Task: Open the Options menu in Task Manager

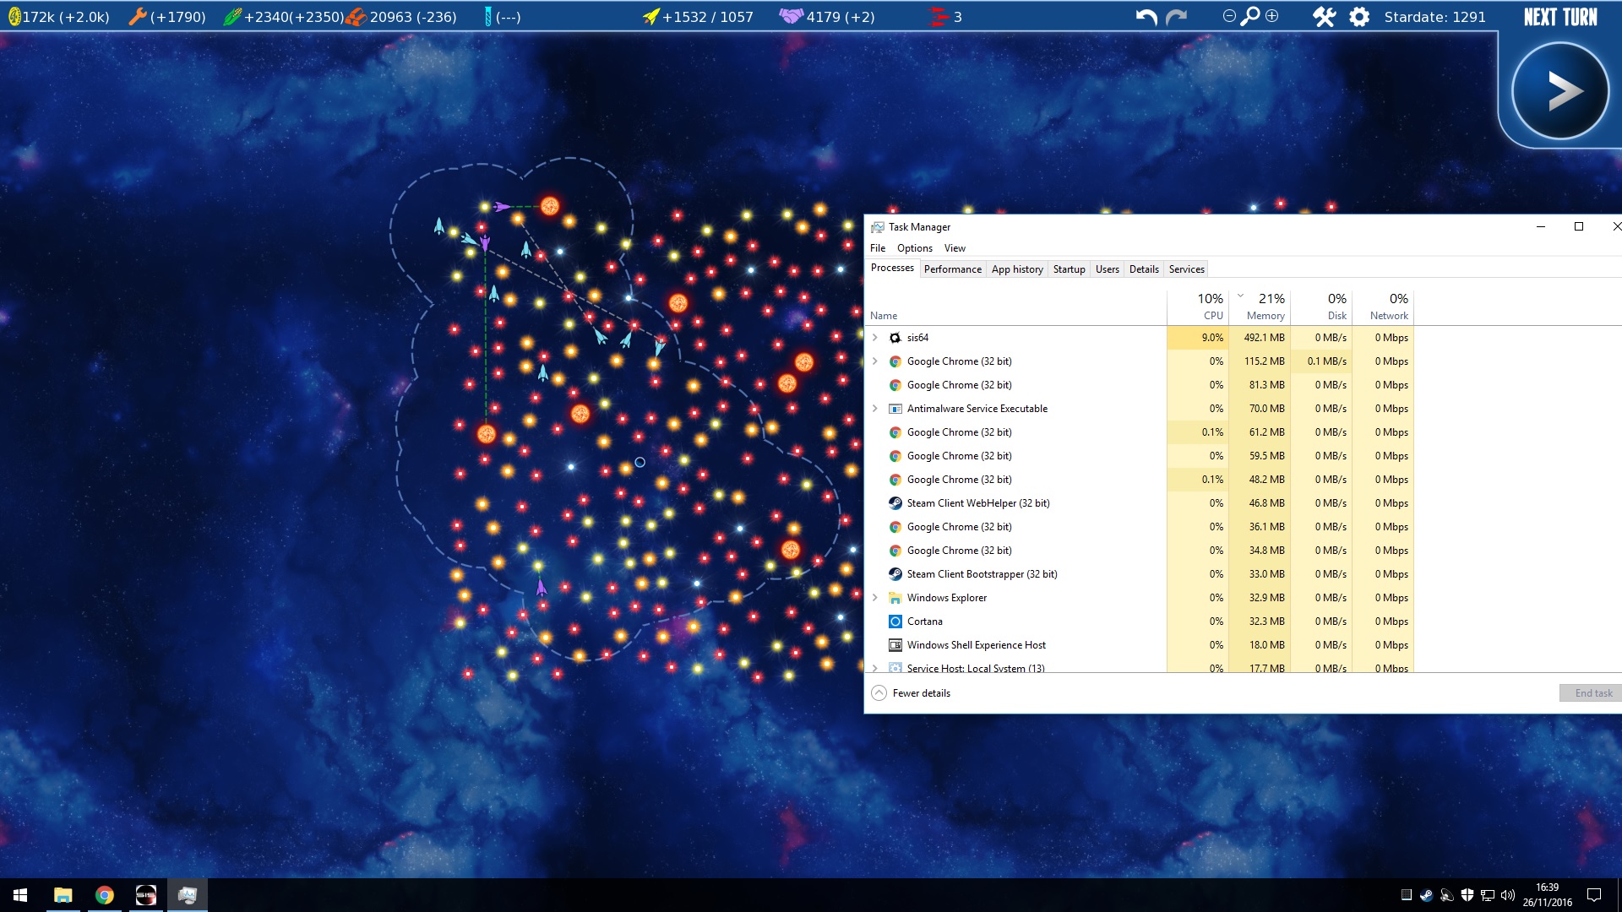Action: (915, 248)
